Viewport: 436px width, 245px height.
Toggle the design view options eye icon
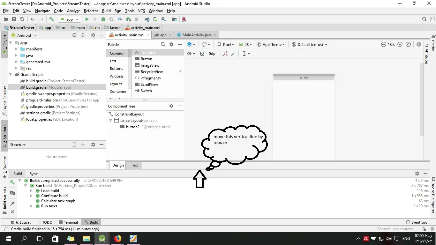pos(189,54)
